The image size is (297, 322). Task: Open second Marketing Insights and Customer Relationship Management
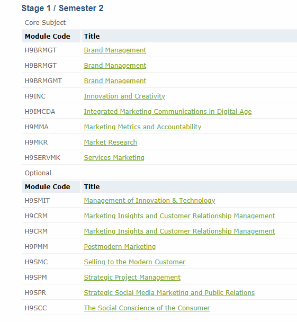179,231
